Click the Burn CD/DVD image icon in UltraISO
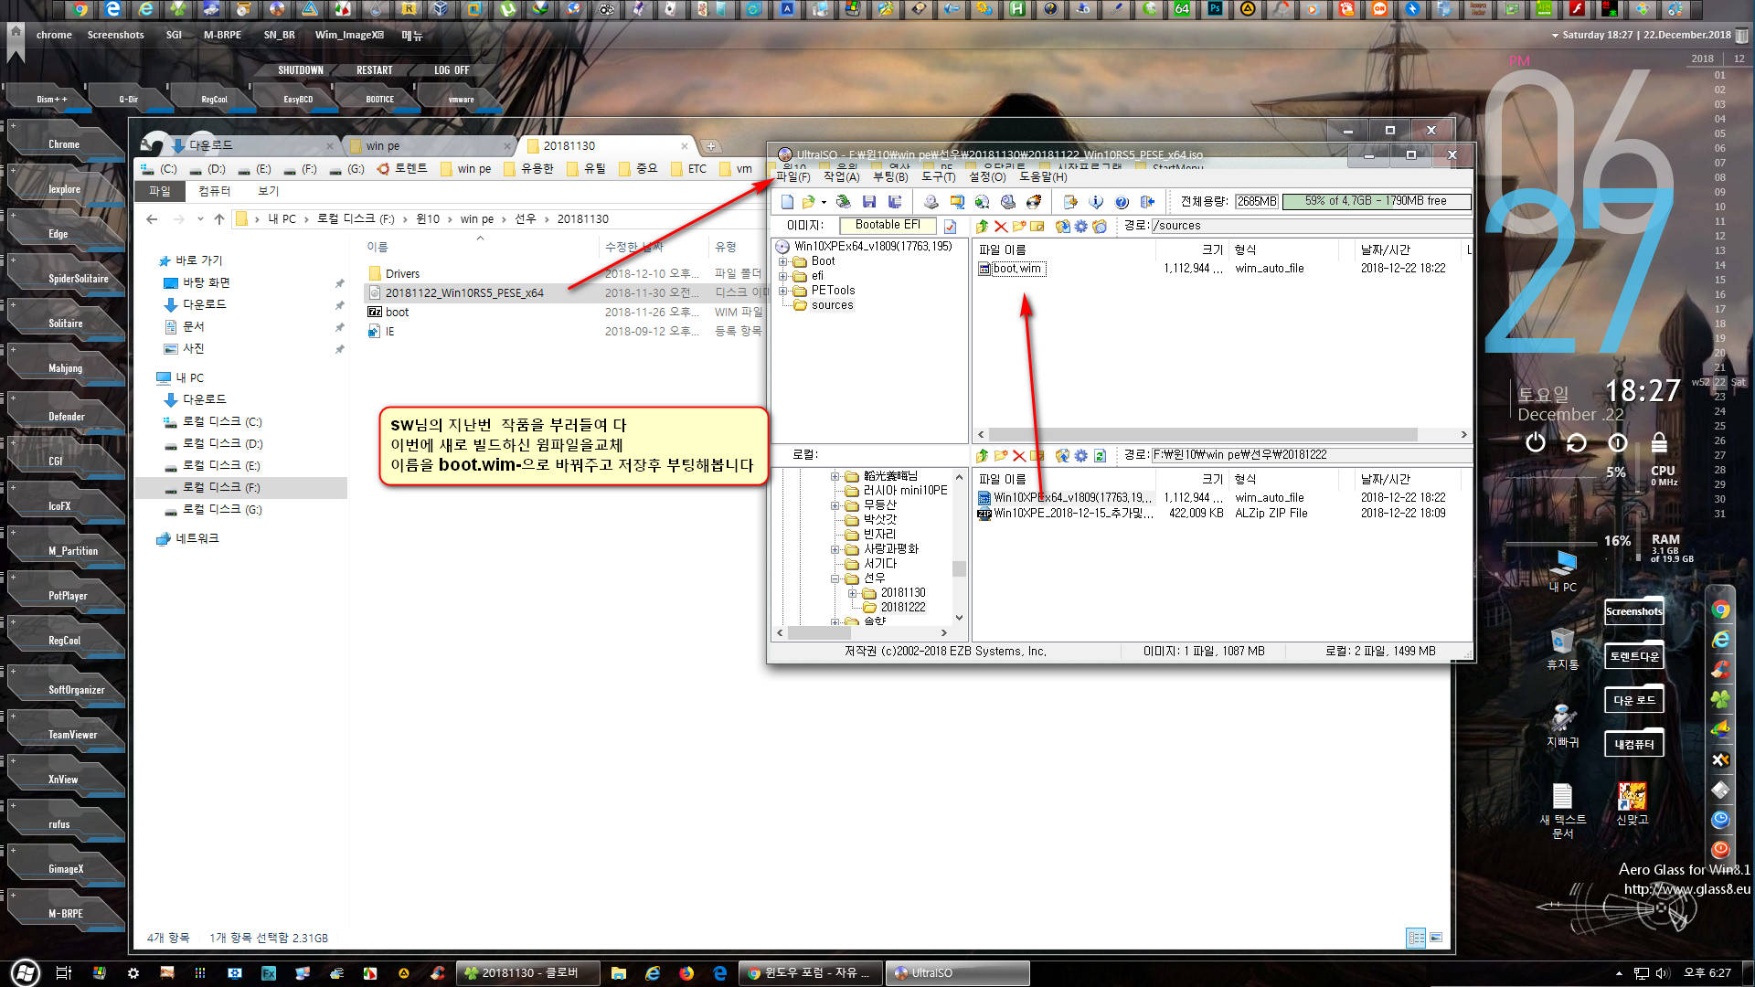 point(1034,201)
